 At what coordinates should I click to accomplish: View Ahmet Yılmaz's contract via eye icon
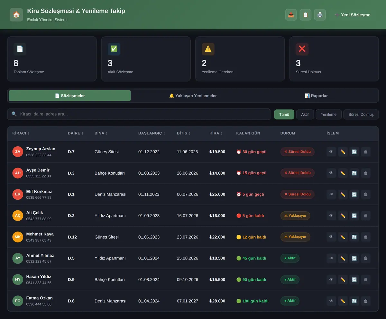[331, 258]
